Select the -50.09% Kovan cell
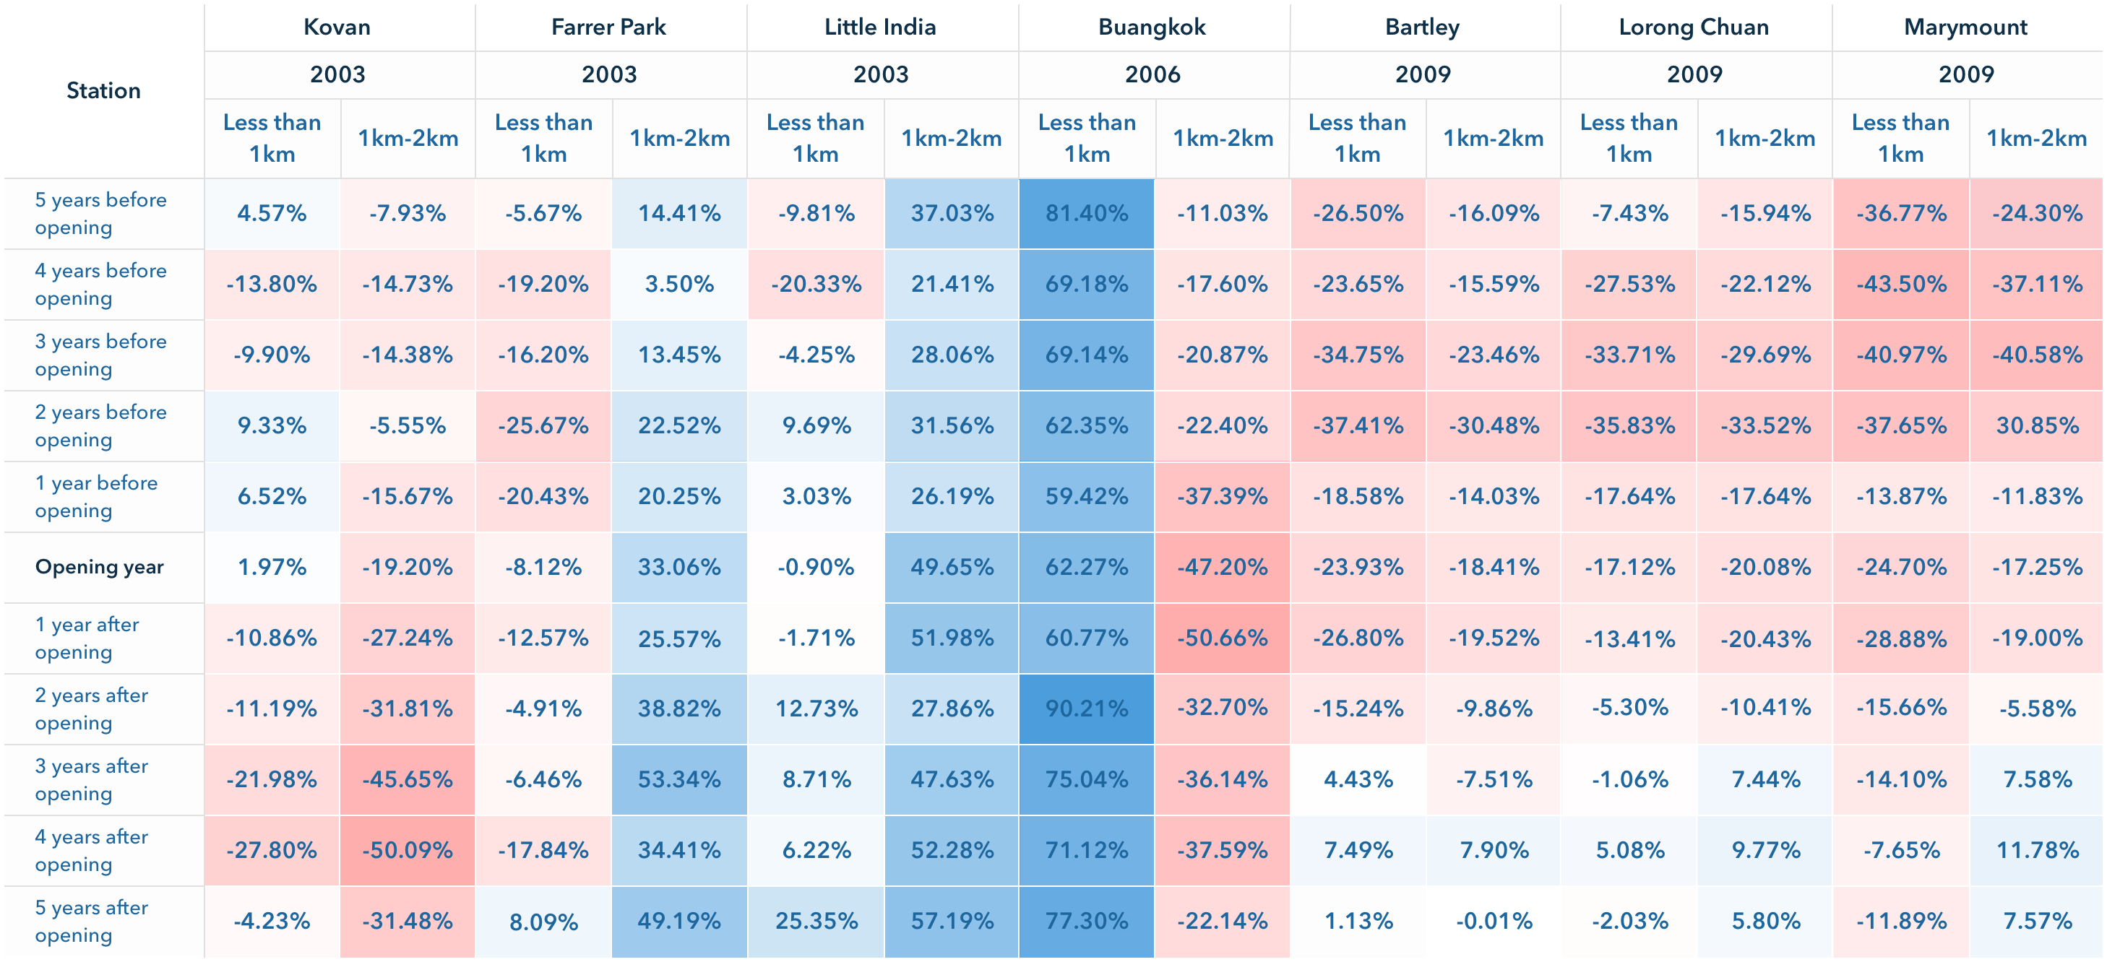The width and height of the screenshot is (2107, 962). pos(408,851)
